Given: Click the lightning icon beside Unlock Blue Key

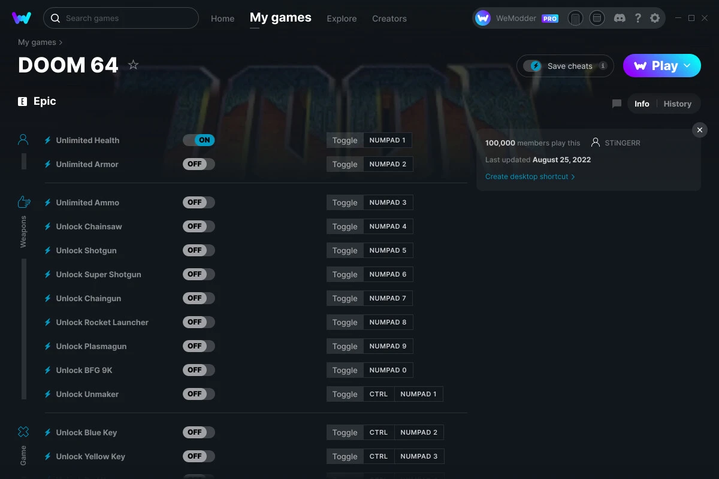Looking at the screenshot, I should [x=48, y=432].
